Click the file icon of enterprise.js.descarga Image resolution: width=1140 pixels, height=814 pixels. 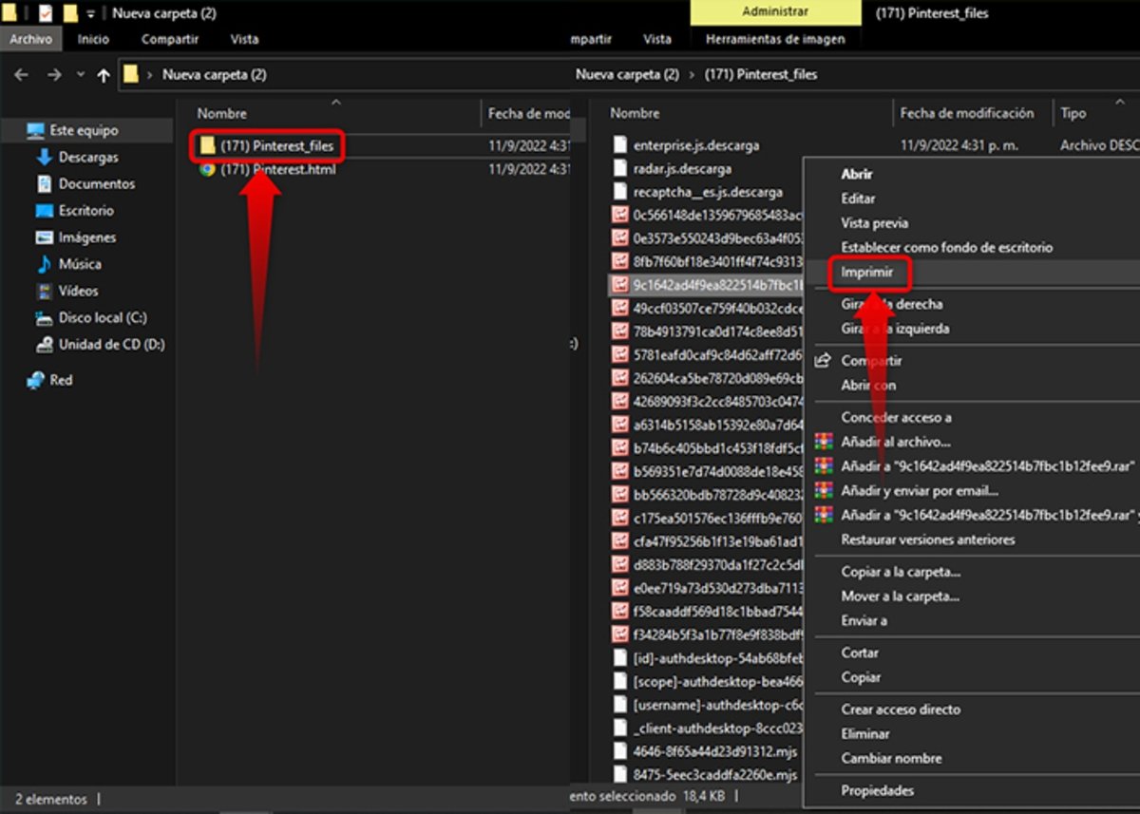tap(620, 145)
